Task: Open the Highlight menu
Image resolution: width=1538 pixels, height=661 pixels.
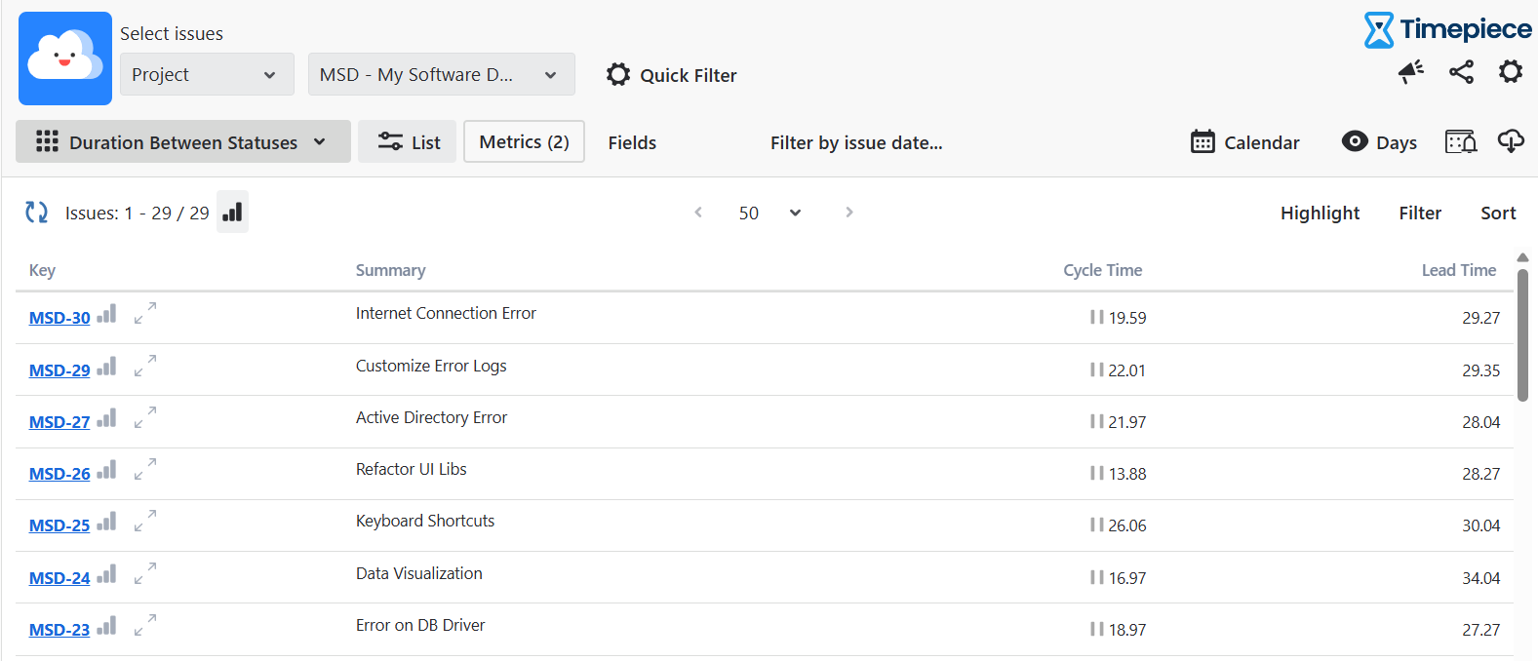Action: pos(1320,213)
